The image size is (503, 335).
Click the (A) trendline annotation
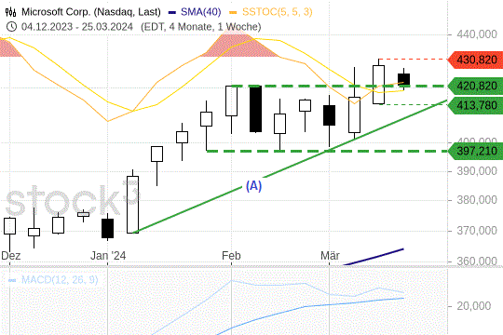click(253, 186)
